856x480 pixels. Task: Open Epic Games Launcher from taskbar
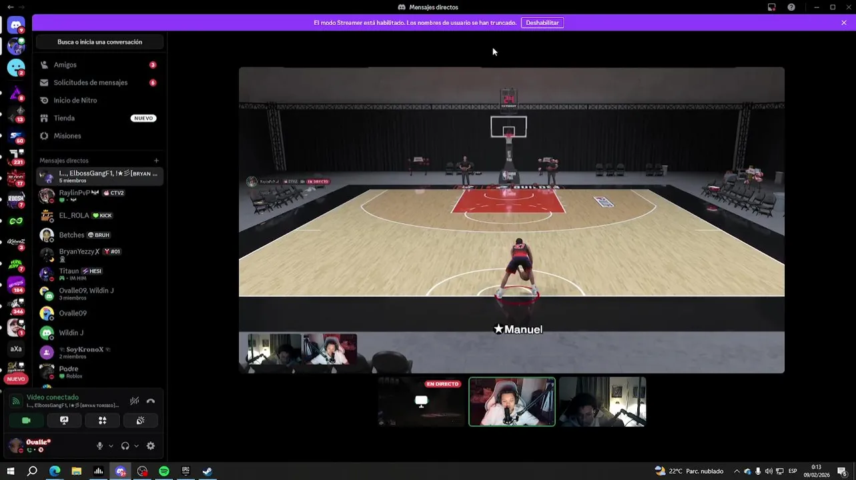(186, 471)
